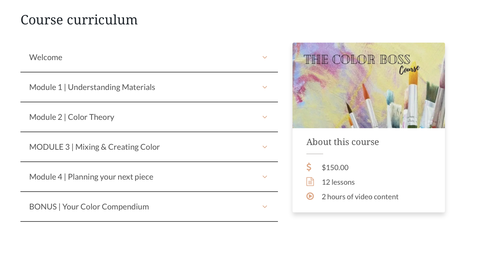Click the video content play icon
This screenshot has height=255, width=480.
tap(310, 196)
